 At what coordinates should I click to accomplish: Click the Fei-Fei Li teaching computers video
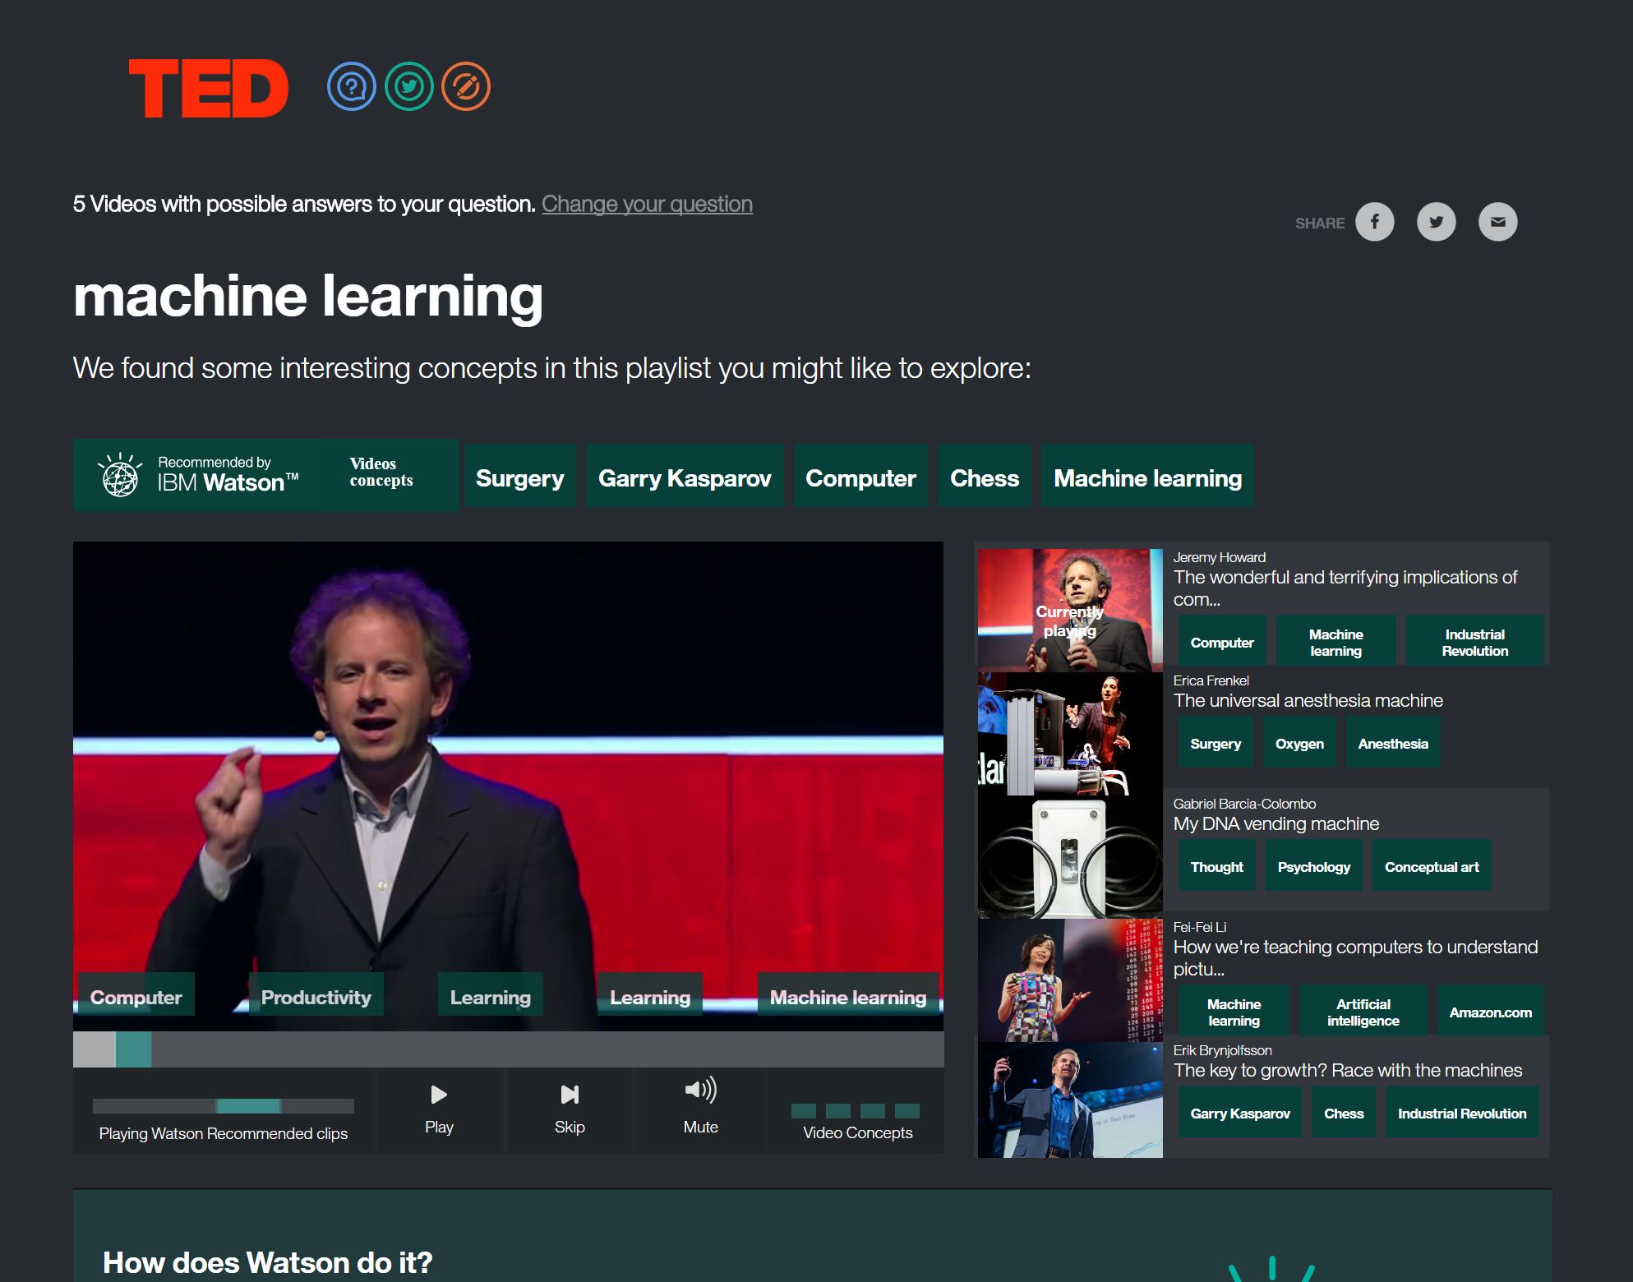1259,975
